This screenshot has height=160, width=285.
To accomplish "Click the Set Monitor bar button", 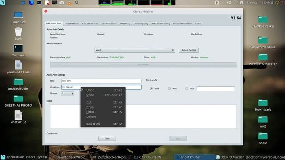I will point(143,65).
